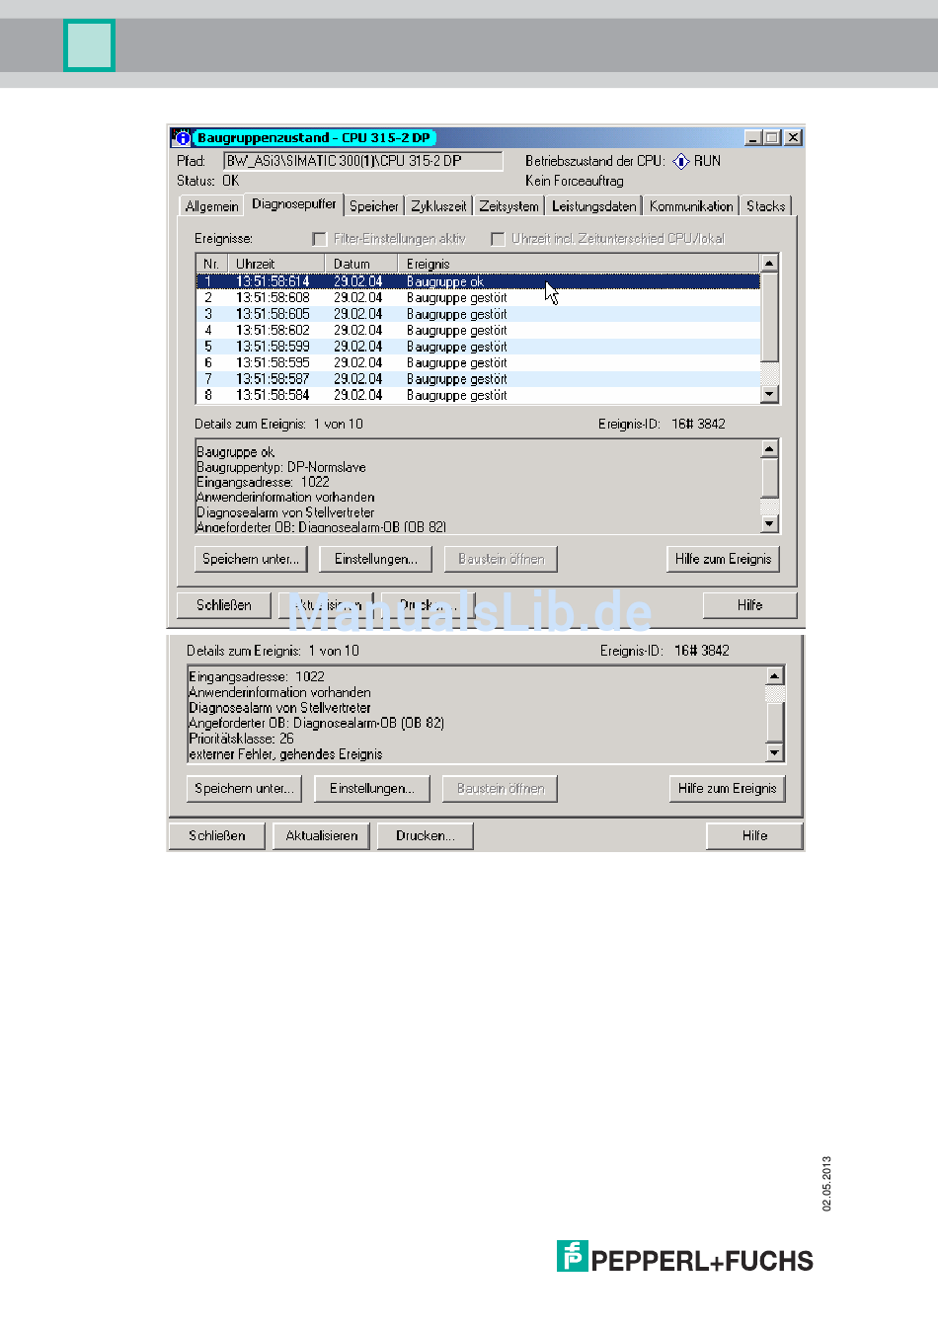
Task: Click the Drucken... button in the lower dialog
Action: [426, 836]
